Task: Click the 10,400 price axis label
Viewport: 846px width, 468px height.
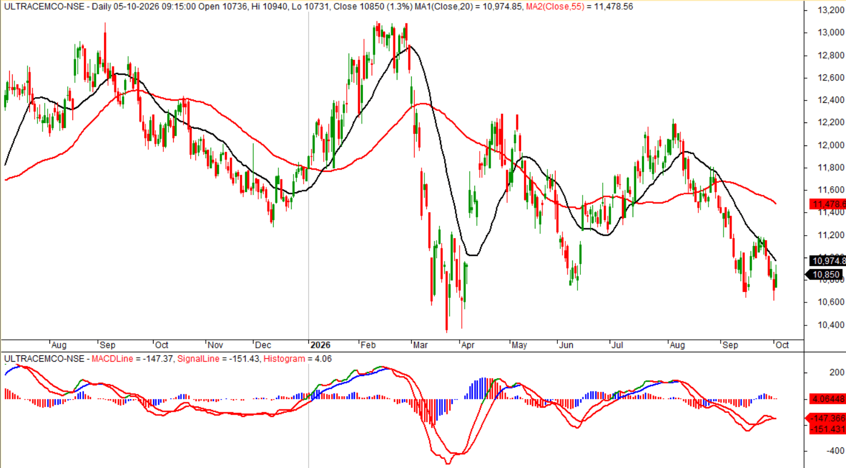Action: (831, 325)
